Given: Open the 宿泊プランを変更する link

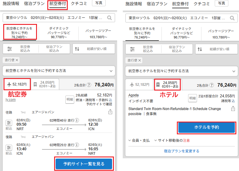Looking at the screenshot, I should coord(181,151).
